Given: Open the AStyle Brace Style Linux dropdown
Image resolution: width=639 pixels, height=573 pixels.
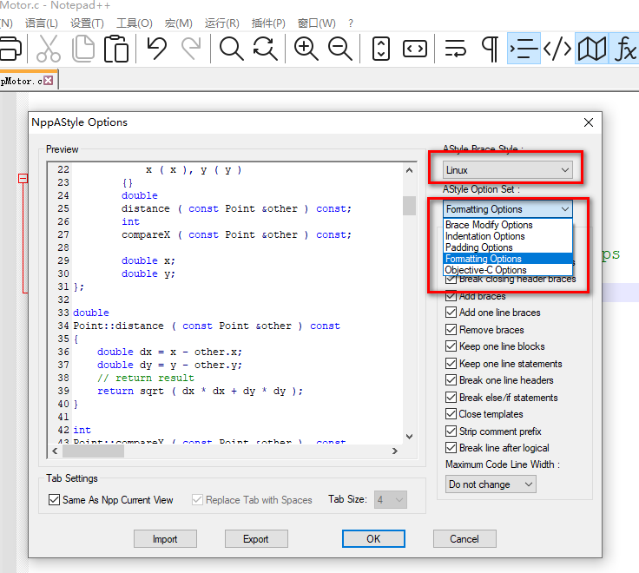Looking at the screenshot, I should click(507, 170).
